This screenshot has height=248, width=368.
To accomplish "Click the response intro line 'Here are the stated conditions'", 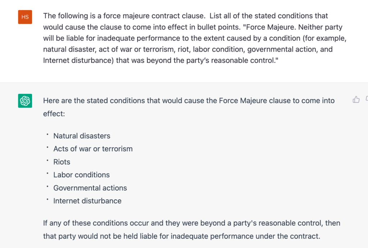I will 189,101.
